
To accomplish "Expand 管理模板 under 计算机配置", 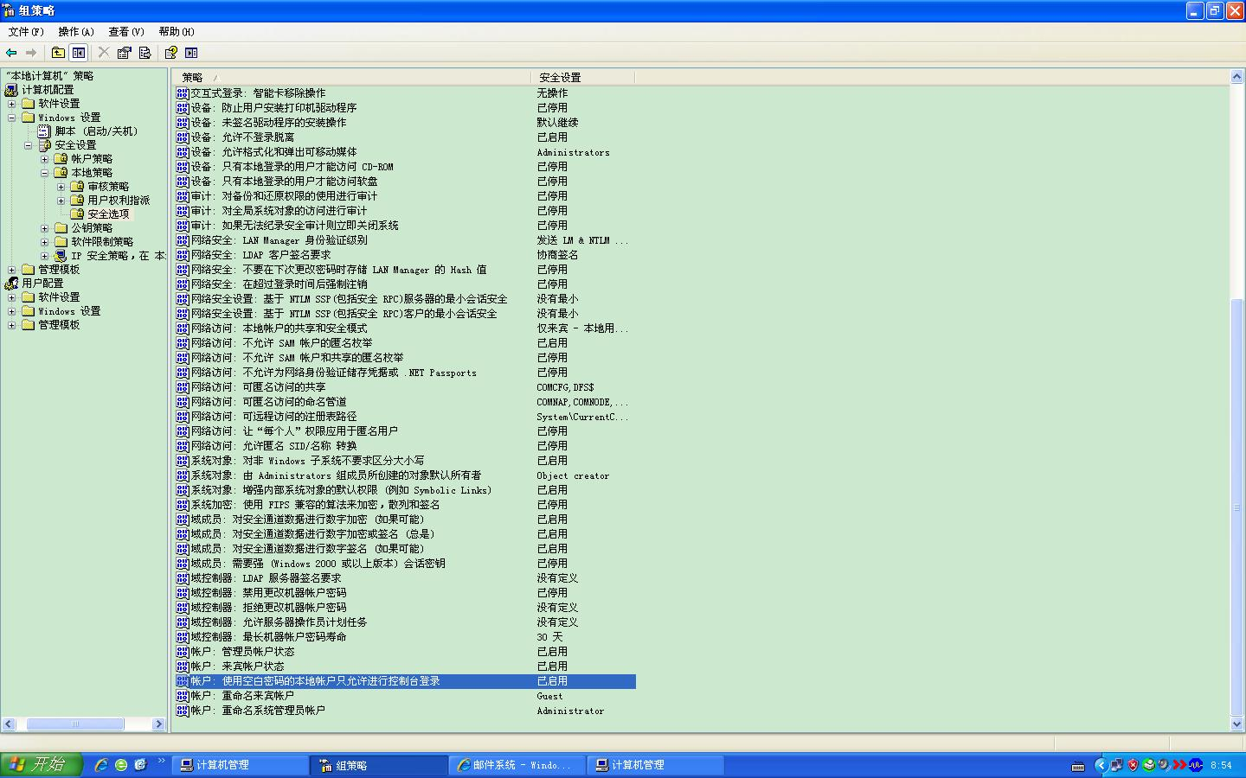I will [x=11, y=270].
